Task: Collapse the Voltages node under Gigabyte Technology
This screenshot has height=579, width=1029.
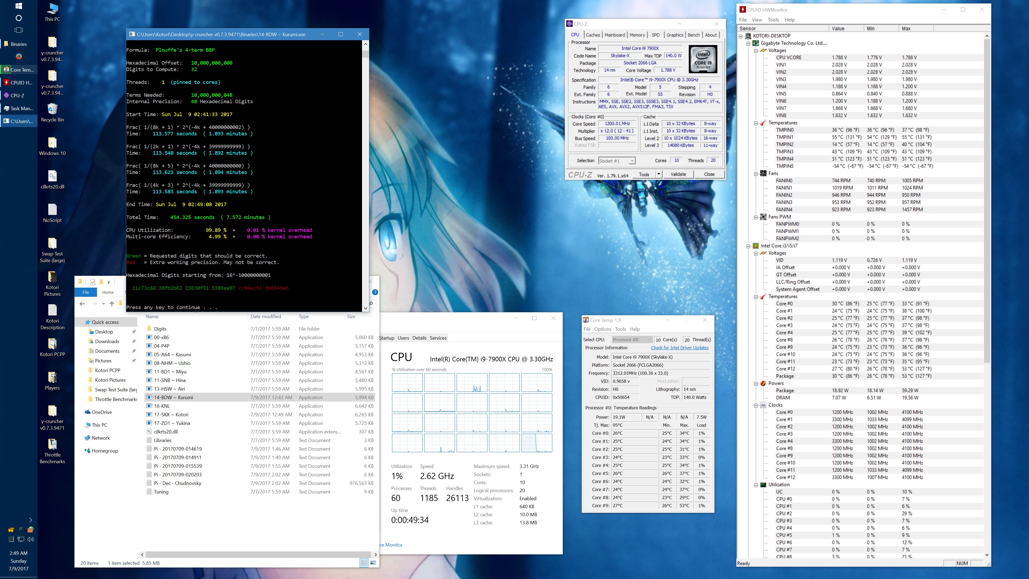Action: [756, 51]
